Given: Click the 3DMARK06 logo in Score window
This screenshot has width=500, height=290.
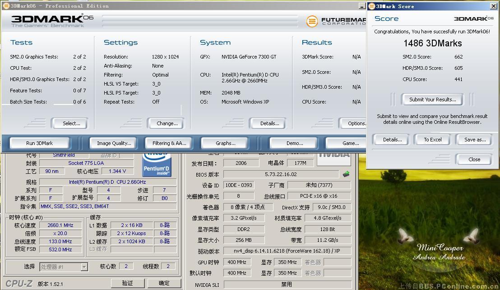Looking at the screenshot, I should (473, 19).
